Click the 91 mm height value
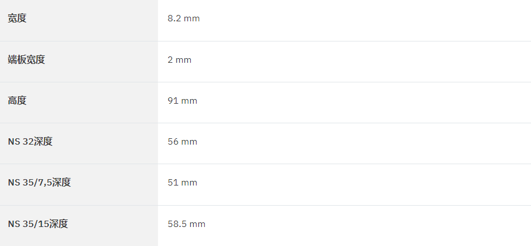 point(182,101)
